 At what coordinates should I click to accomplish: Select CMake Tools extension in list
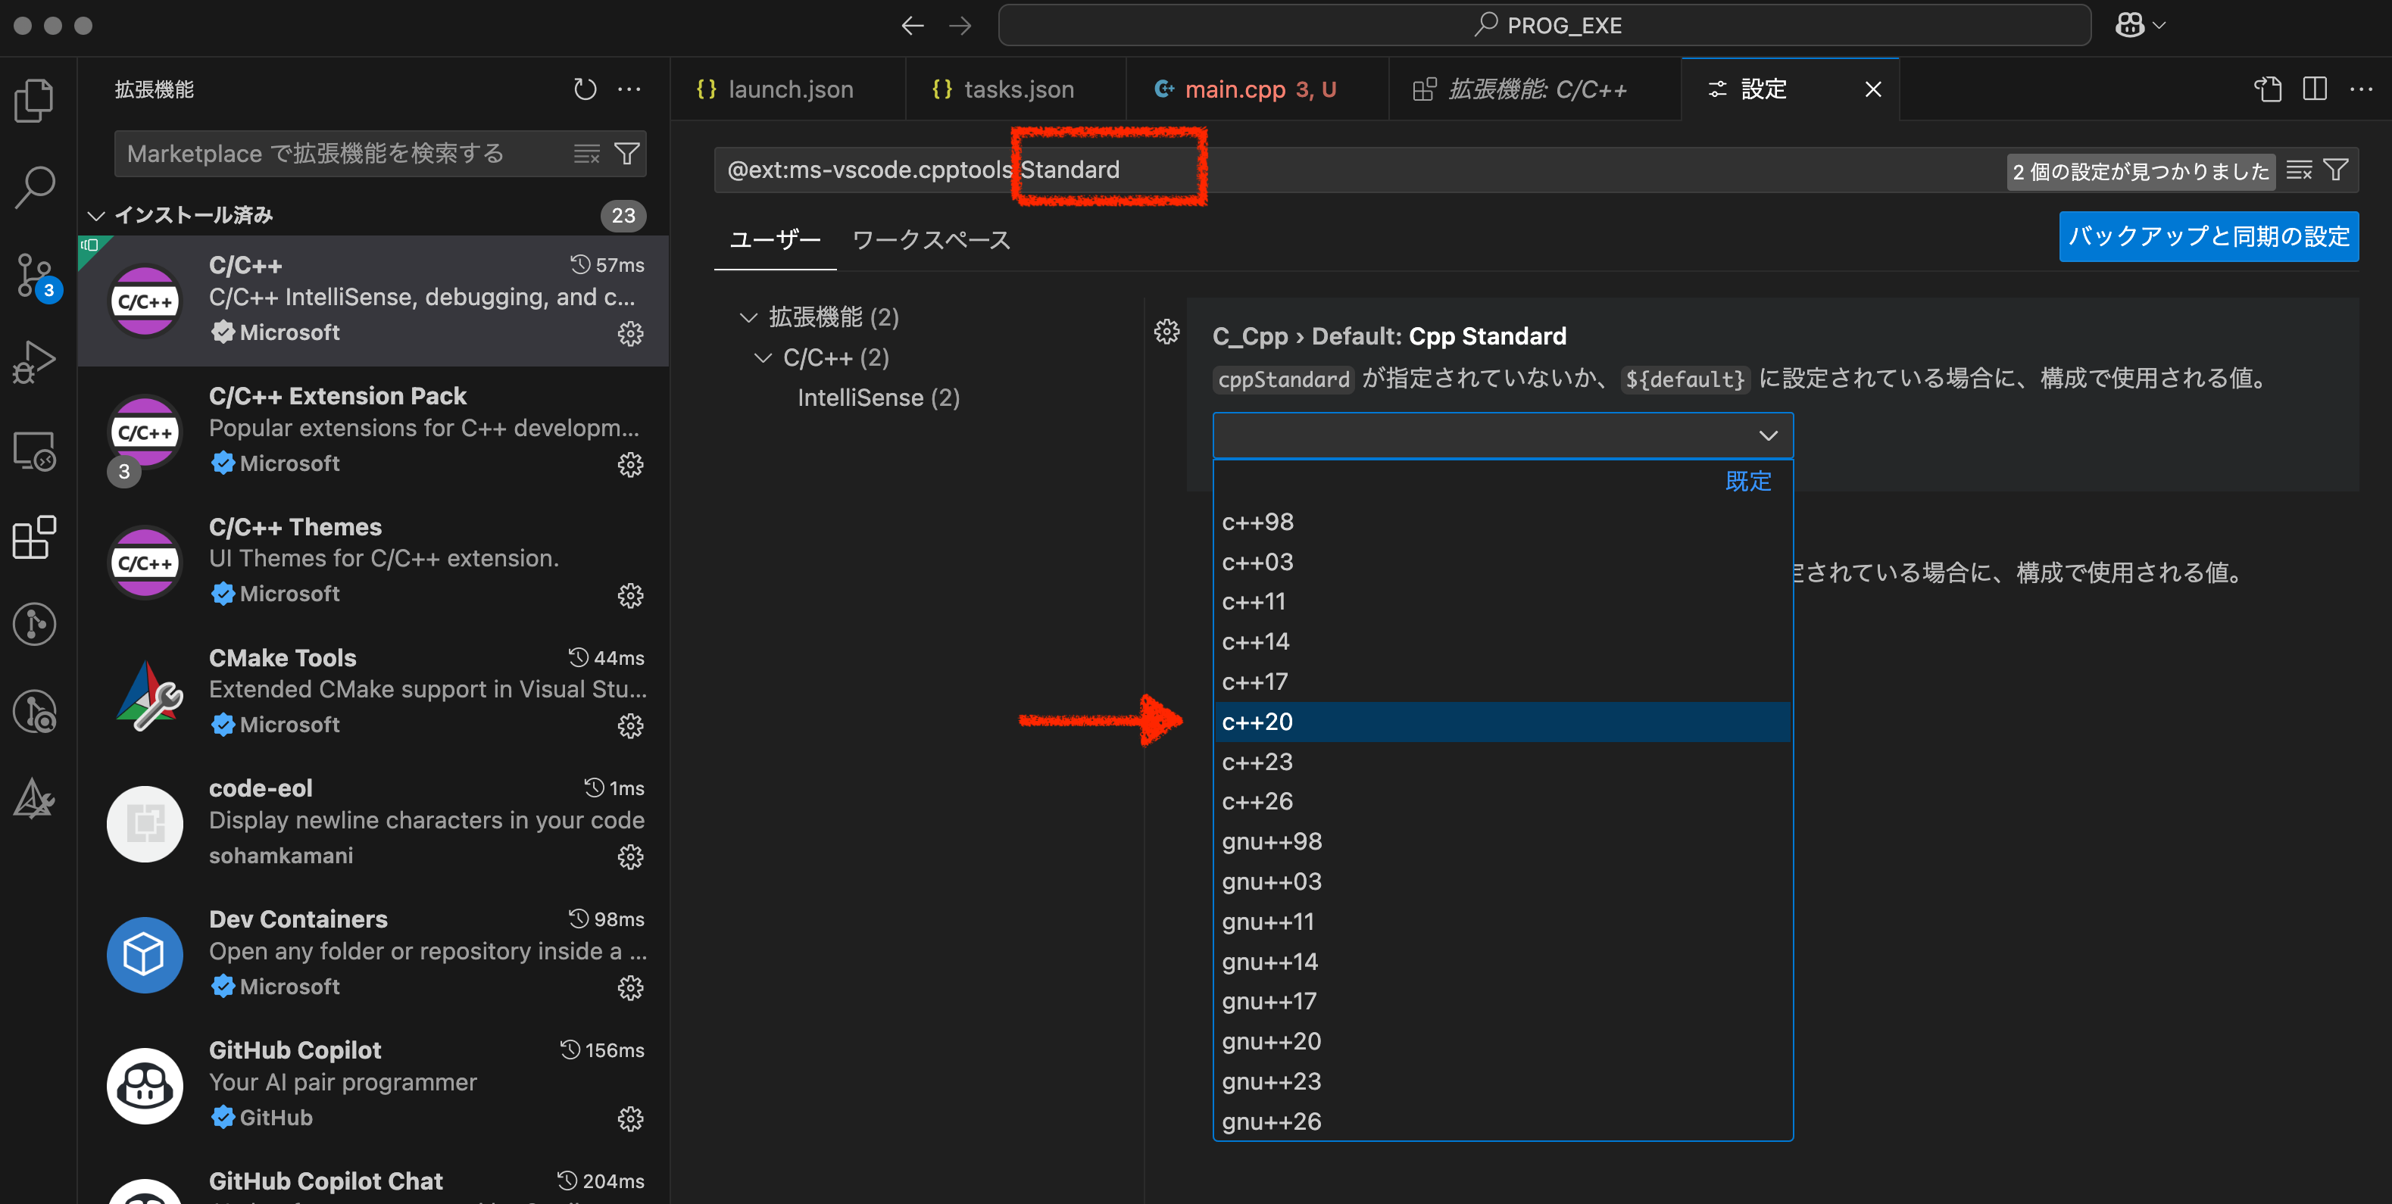click(x=373, y=693)
